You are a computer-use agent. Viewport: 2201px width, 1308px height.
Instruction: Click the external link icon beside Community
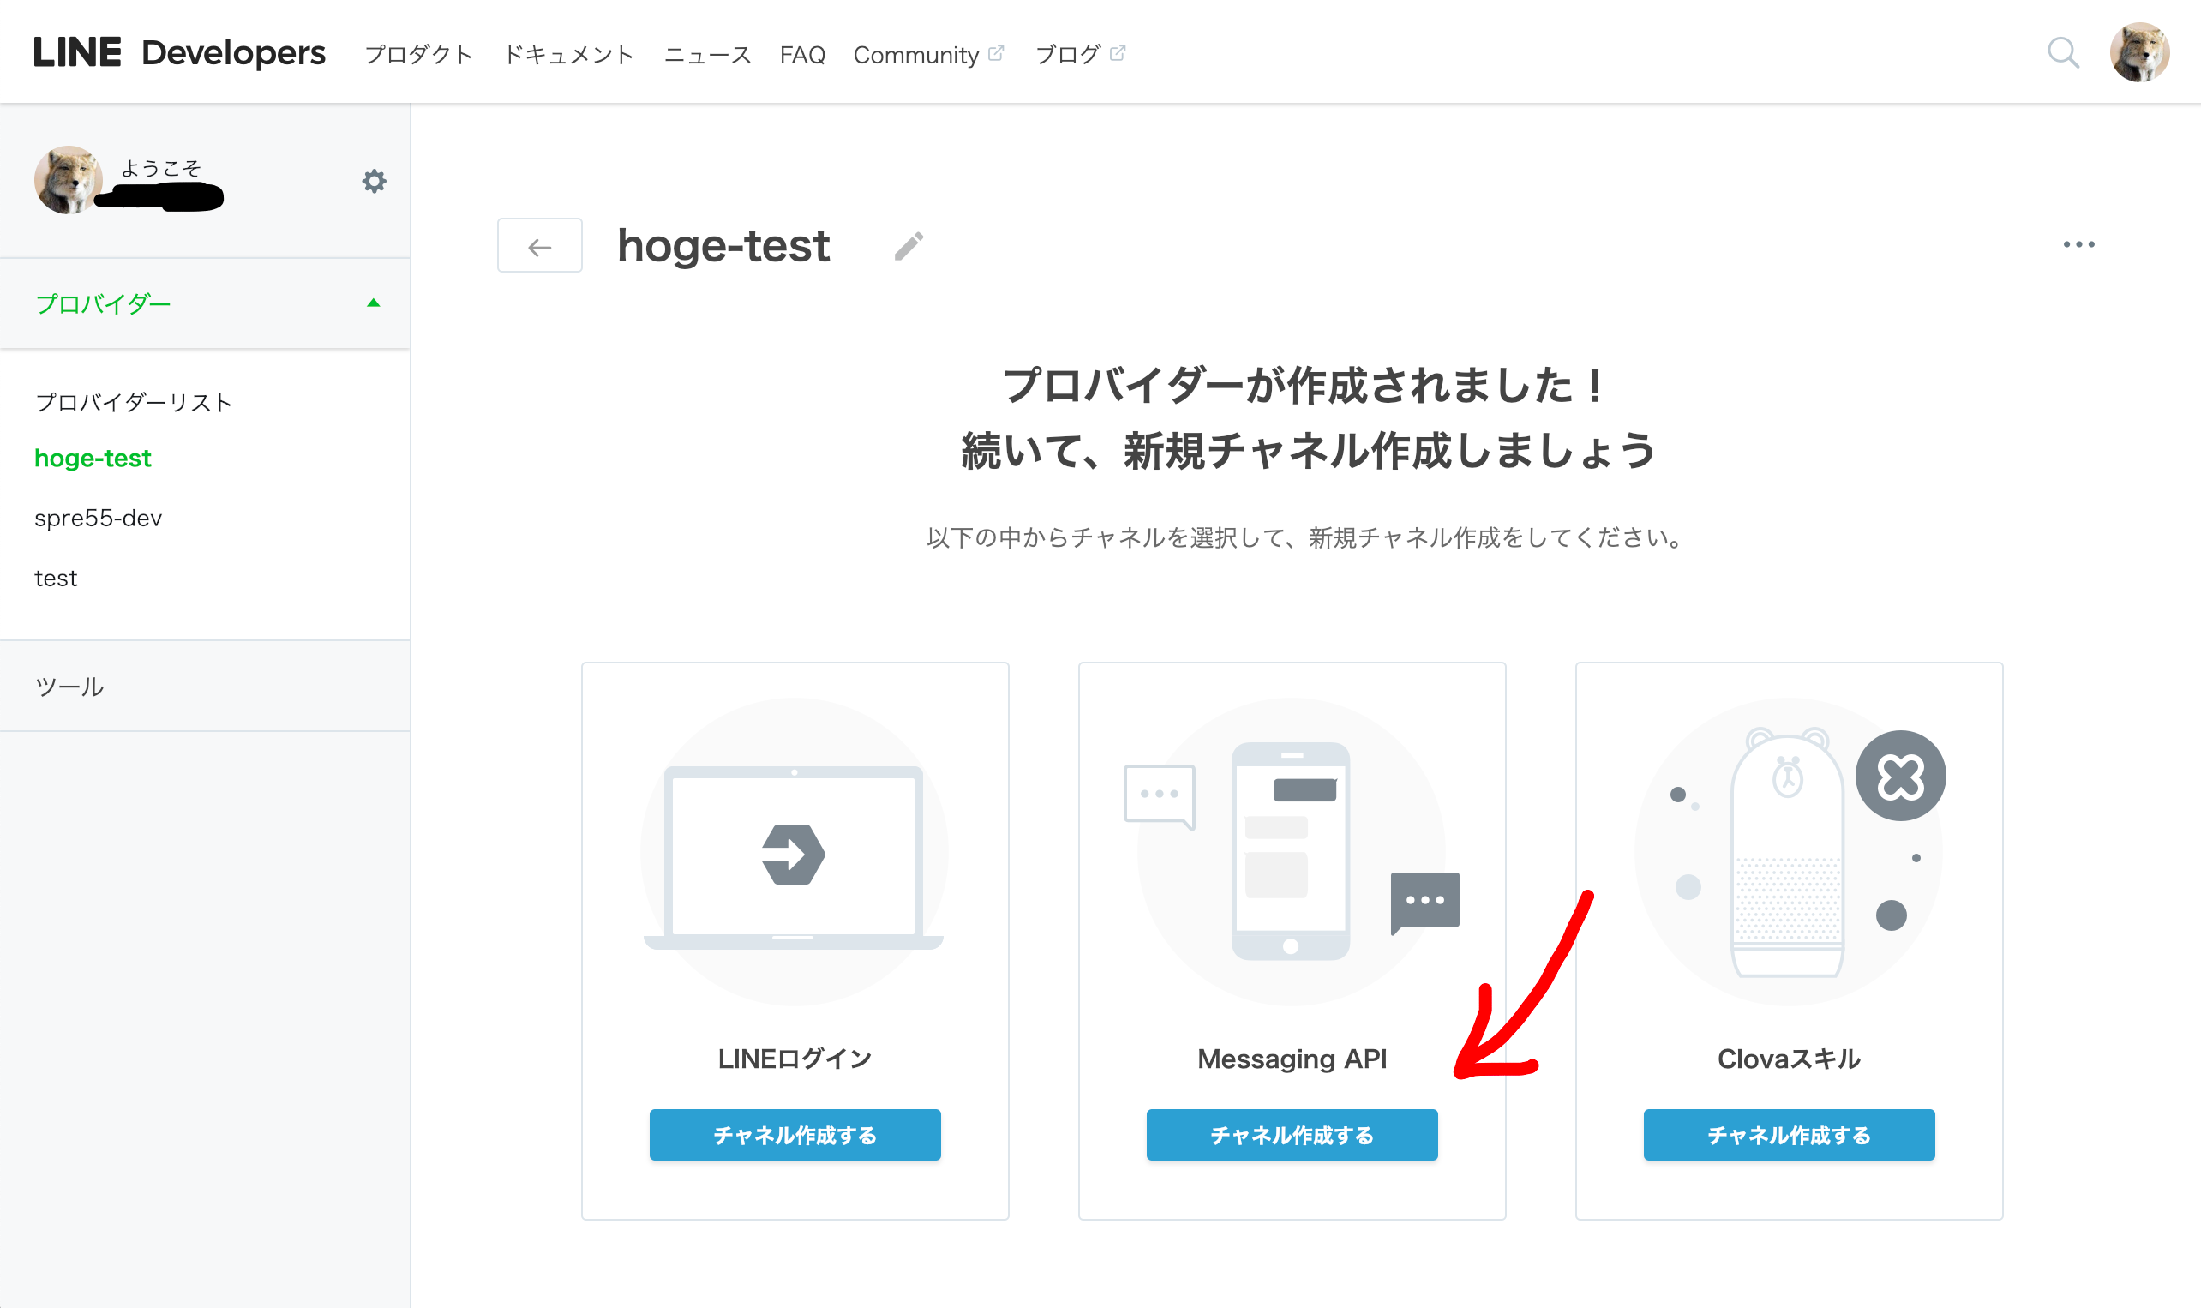pyautogui.click(x=999, y=52)
